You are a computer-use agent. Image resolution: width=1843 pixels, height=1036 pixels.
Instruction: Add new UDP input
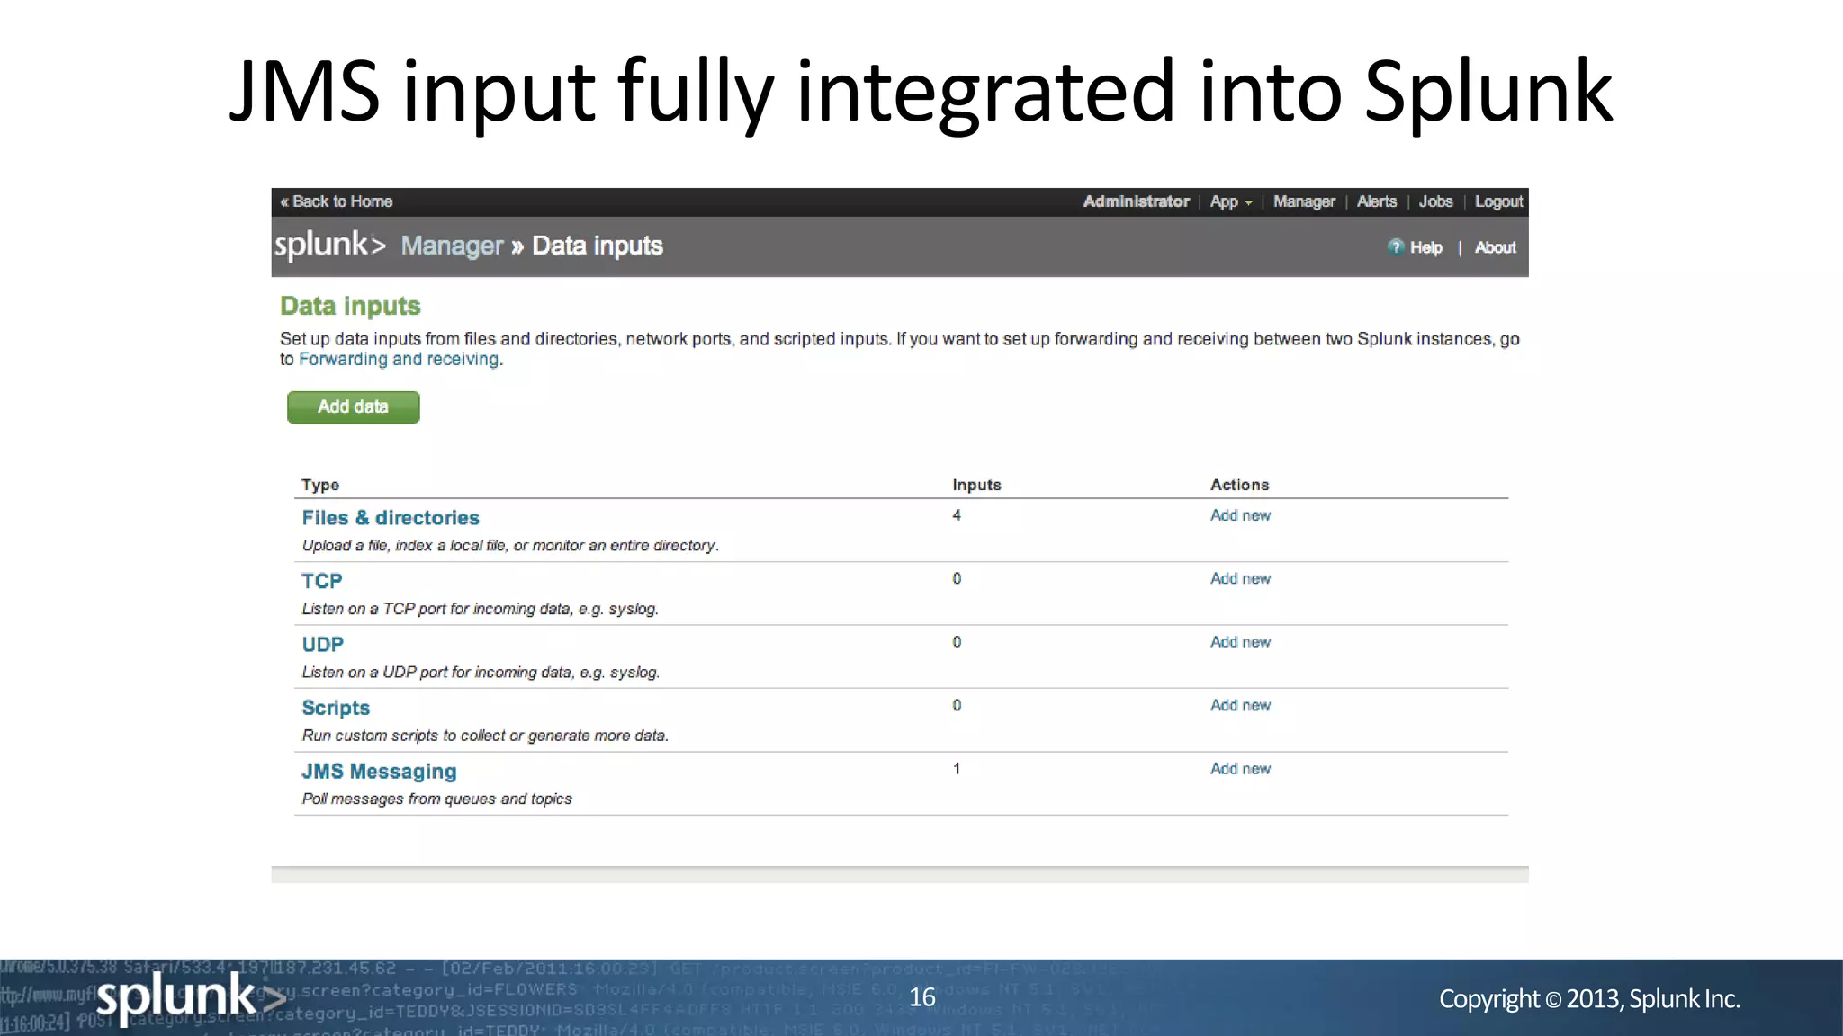pyautogui.click(x=1240, y=642)
